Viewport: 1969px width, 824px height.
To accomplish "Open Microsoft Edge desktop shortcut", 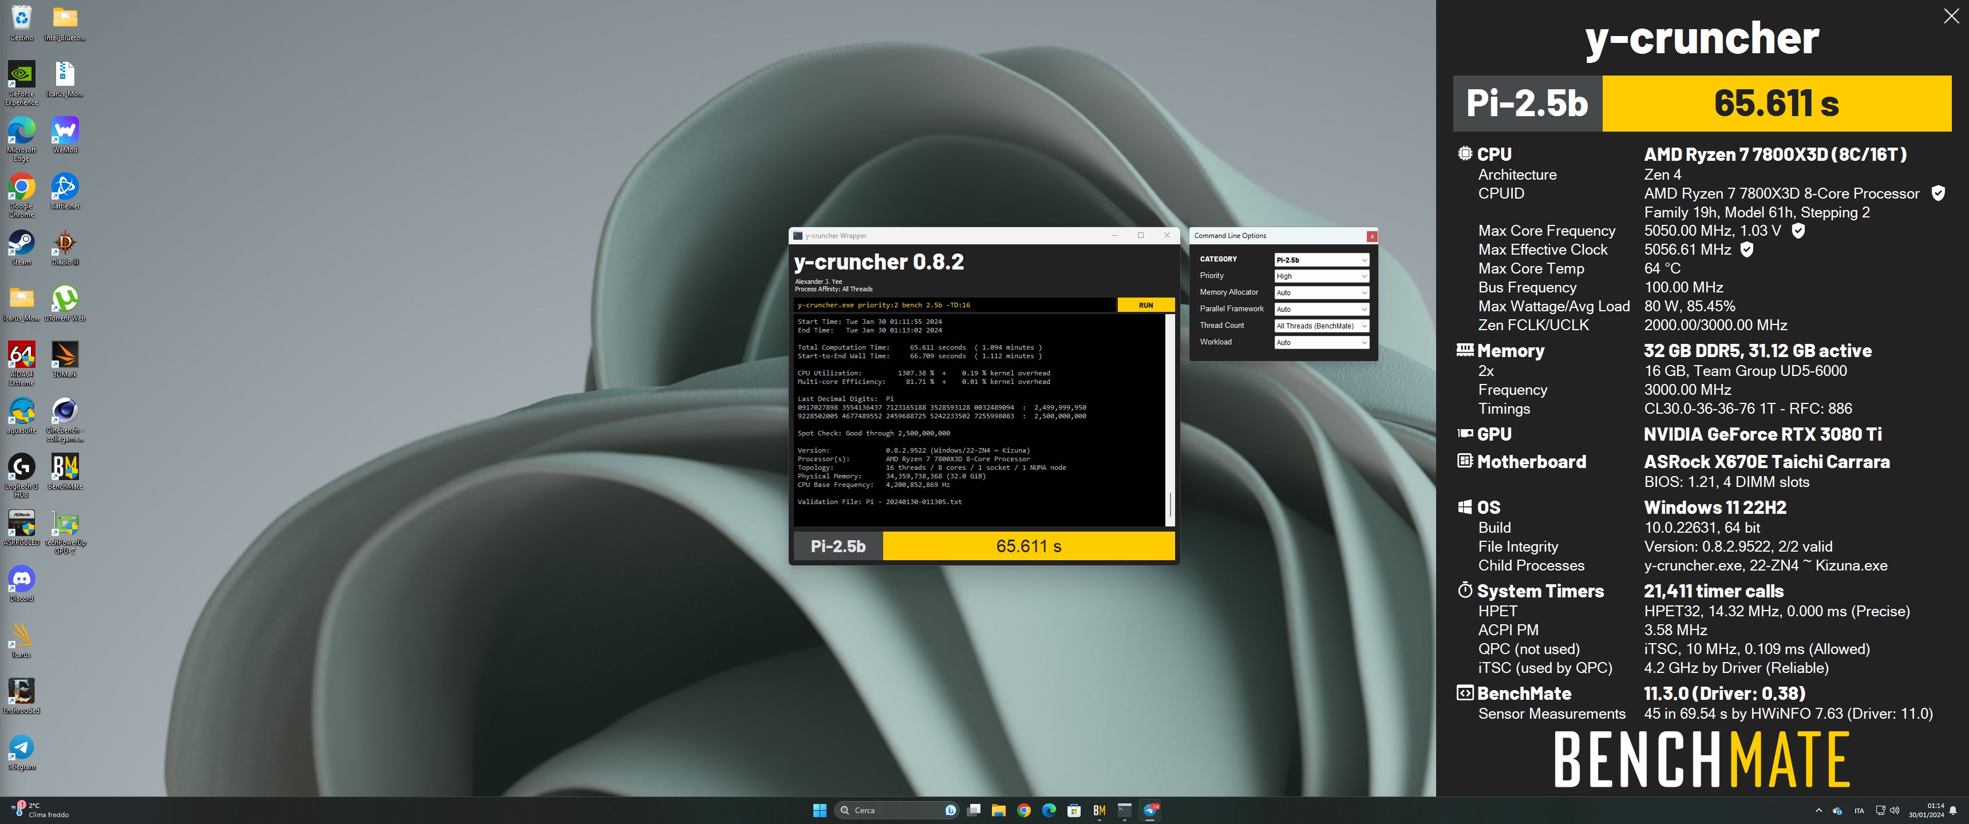I will tap(21, 139).
